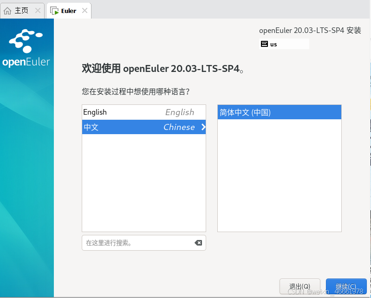Choose 简体中文 (中国) locale
This screenshot has height=298, width=371.
[x=280, y=112]
